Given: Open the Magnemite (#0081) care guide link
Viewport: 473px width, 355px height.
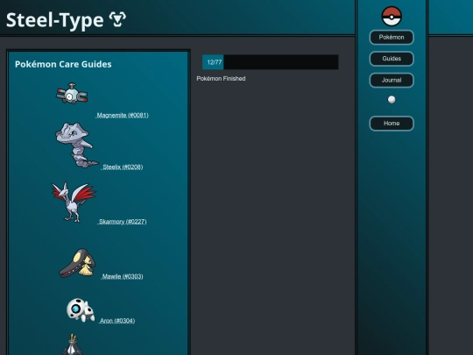Looking at the screenshot, I should 122,116.
